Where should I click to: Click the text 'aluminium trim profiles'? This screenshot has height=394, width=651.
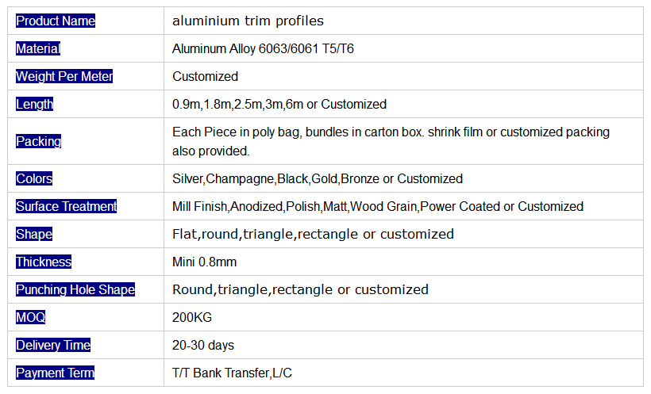248,21
